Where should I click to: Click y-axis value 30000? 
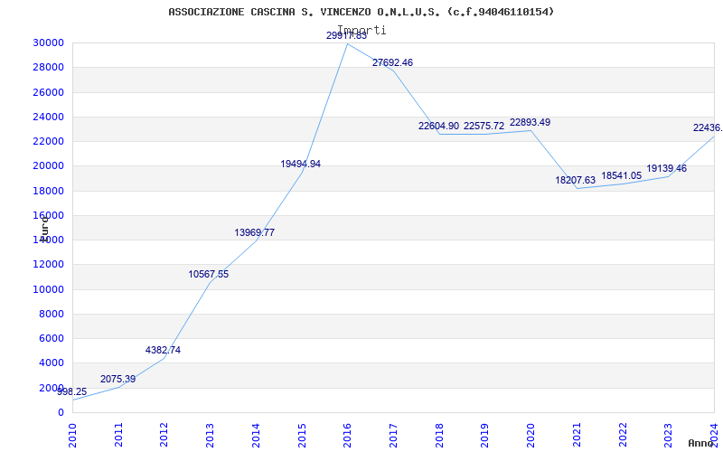pyautogui.click(x=48, y=42)
